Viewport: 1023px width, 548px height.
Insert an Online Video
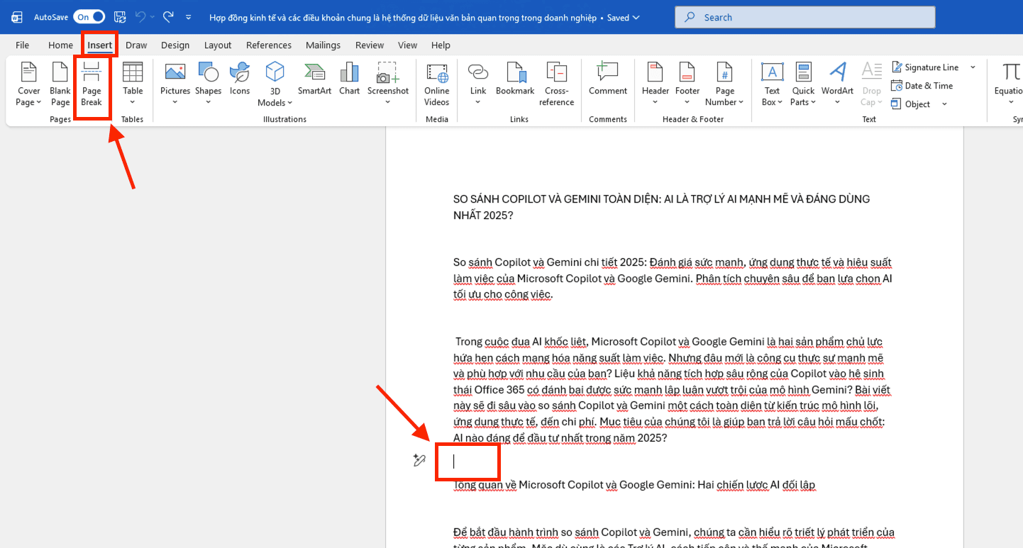(x=436, y=84)
